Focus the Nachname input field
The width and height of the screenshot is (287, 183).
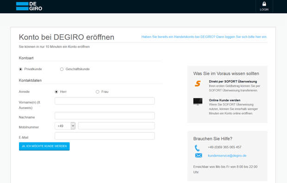105,116
